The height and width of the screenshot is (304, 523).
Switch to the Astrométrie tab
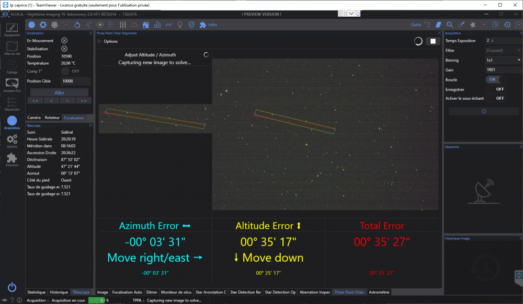click(379, 292)
